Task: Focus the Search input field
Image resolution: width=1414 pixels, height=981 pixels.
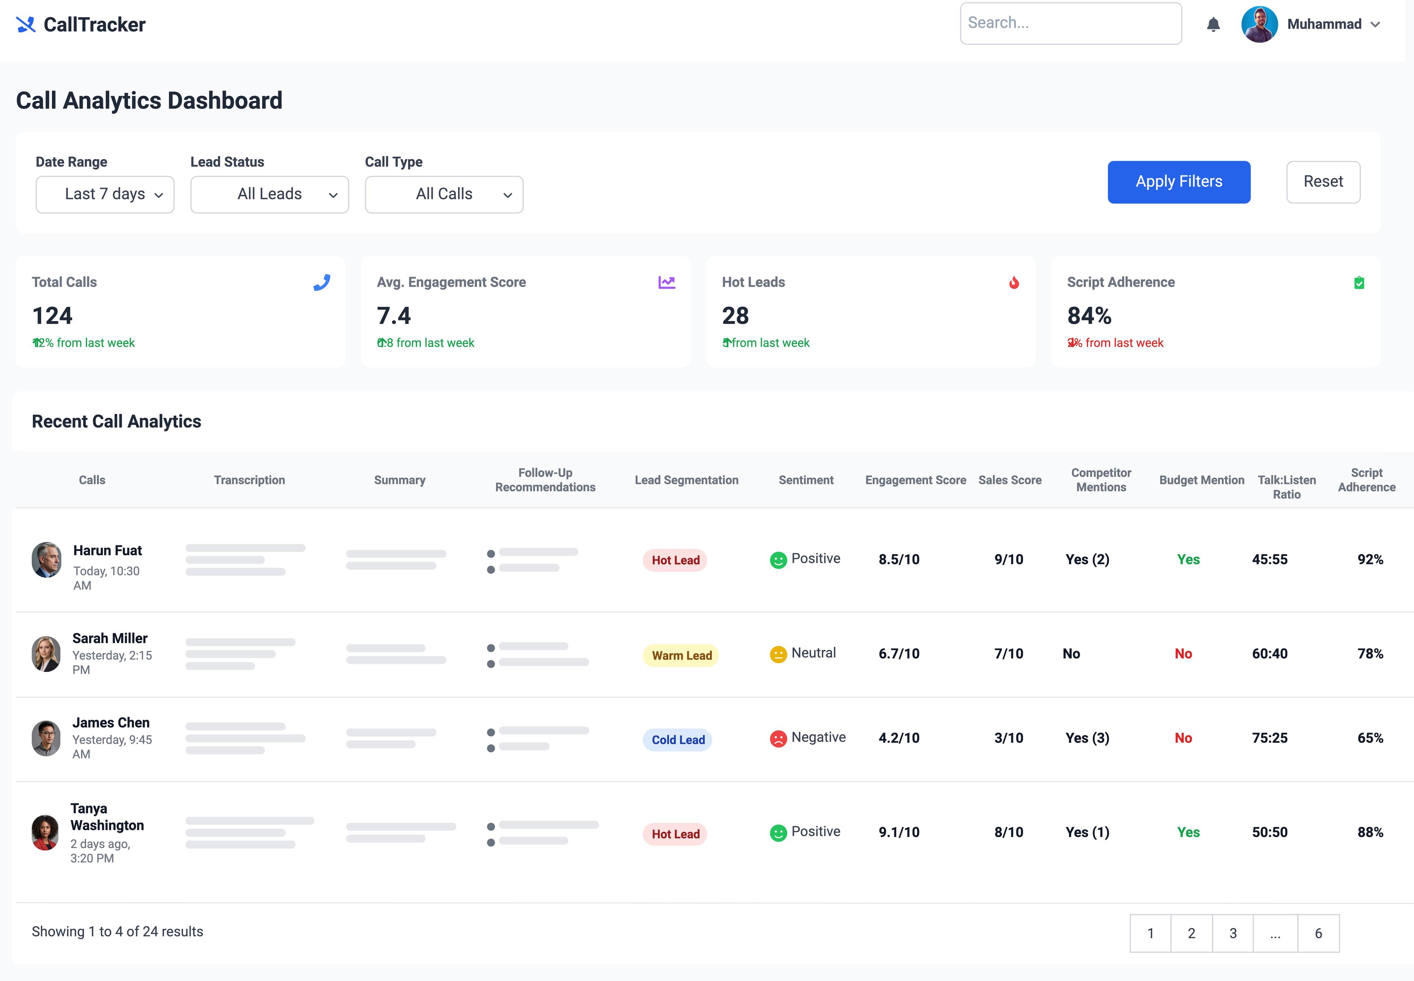Action: (1071, 23)
